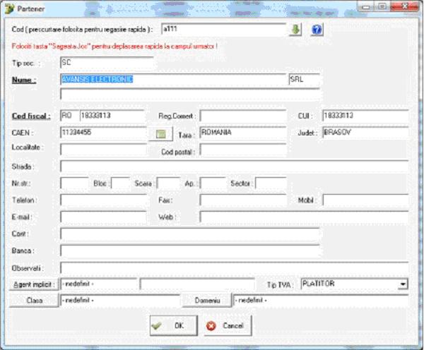Click the Nume field containing AVANSIS ELECTRONIC
Image resolution: width=424 pixels, height=350 pixels.
tap(173, 79)
